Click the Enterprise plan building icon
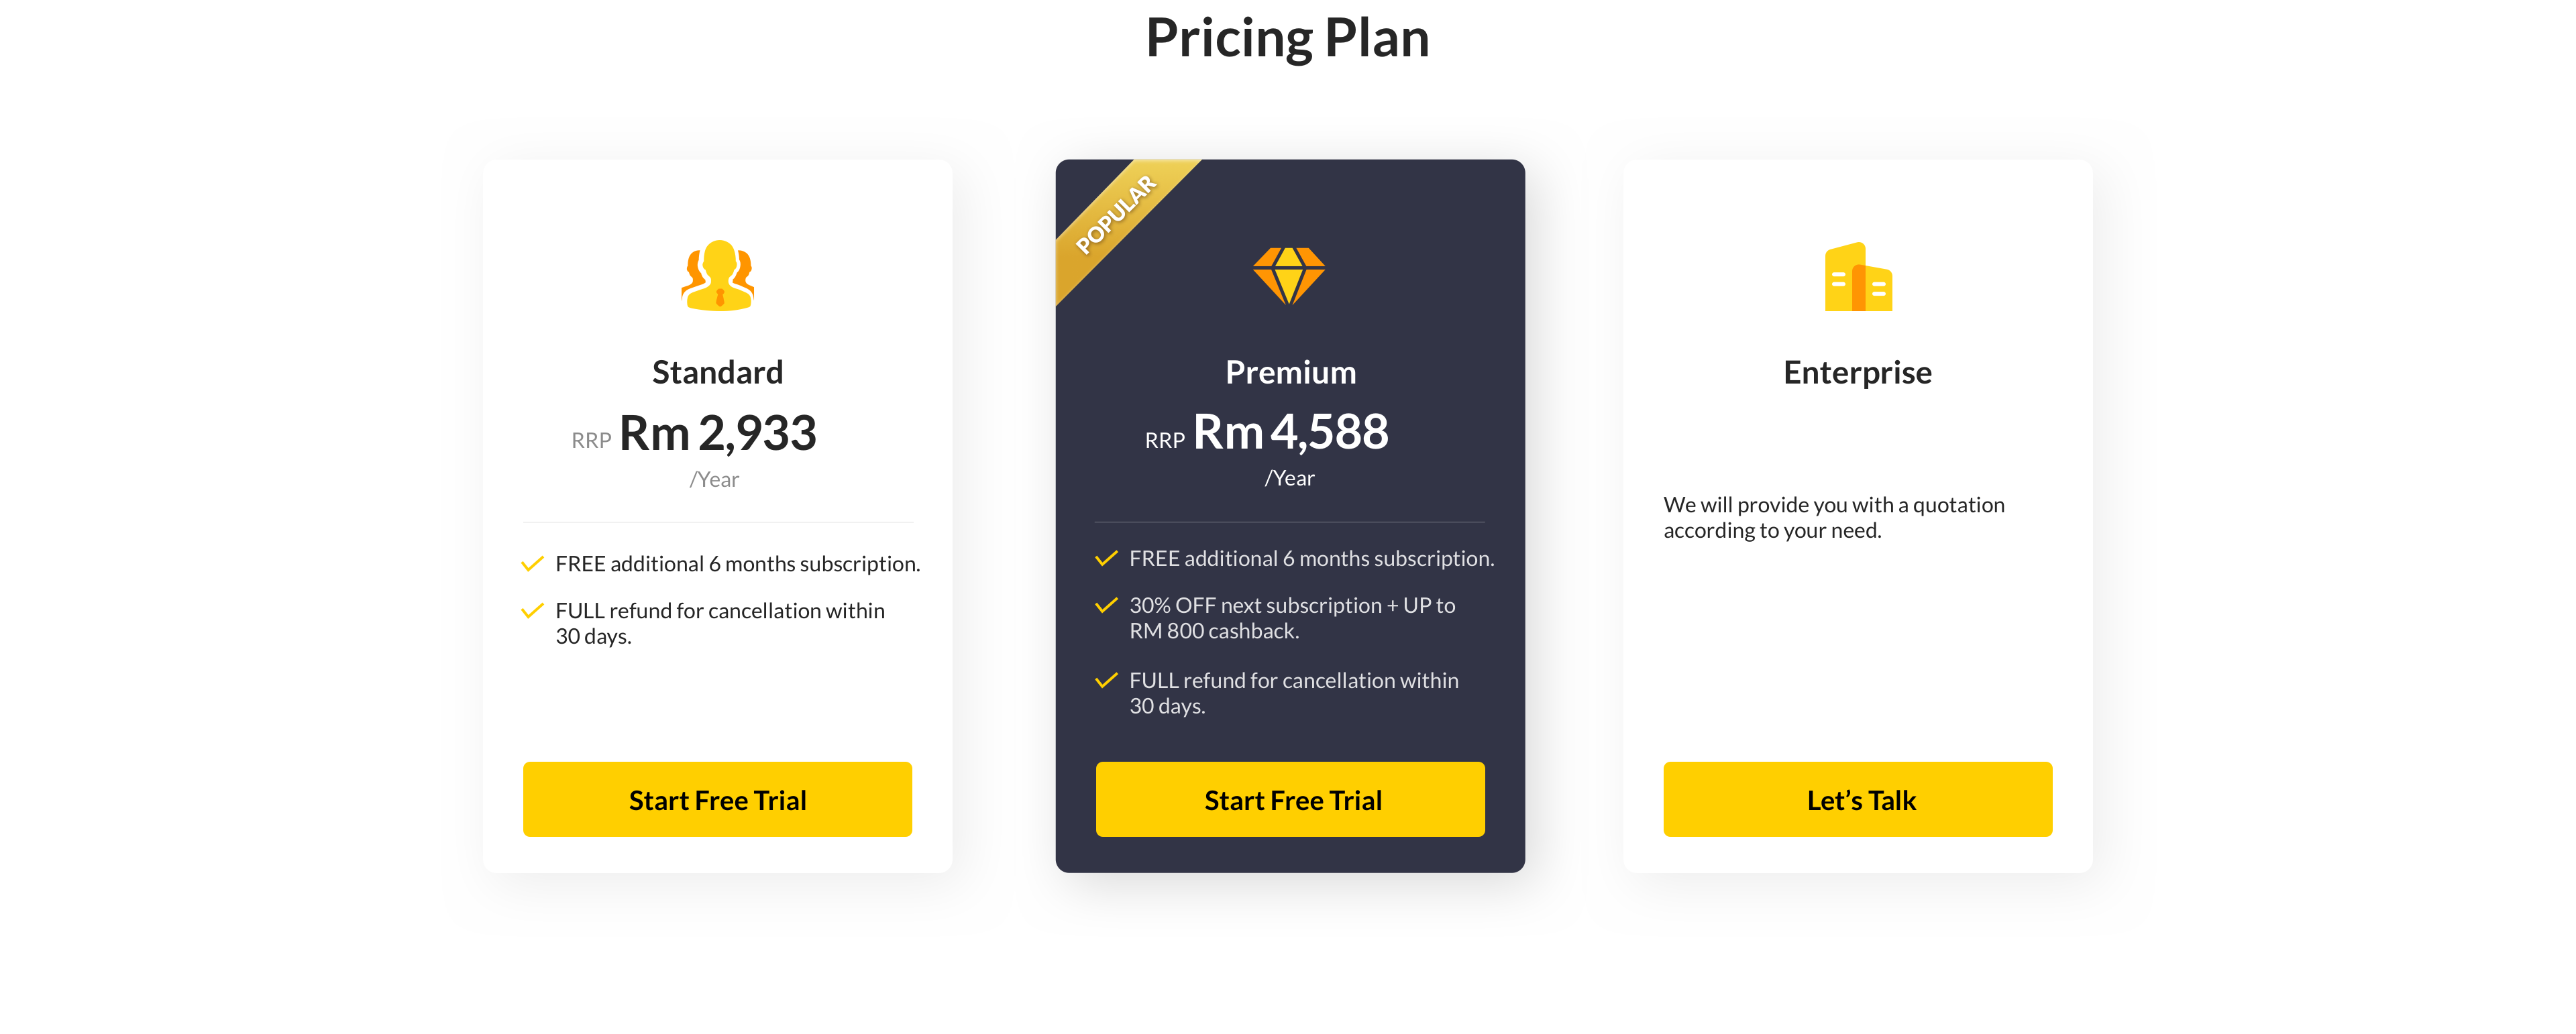Viewport: 2576px width, 1034px height. [1857, 277]
